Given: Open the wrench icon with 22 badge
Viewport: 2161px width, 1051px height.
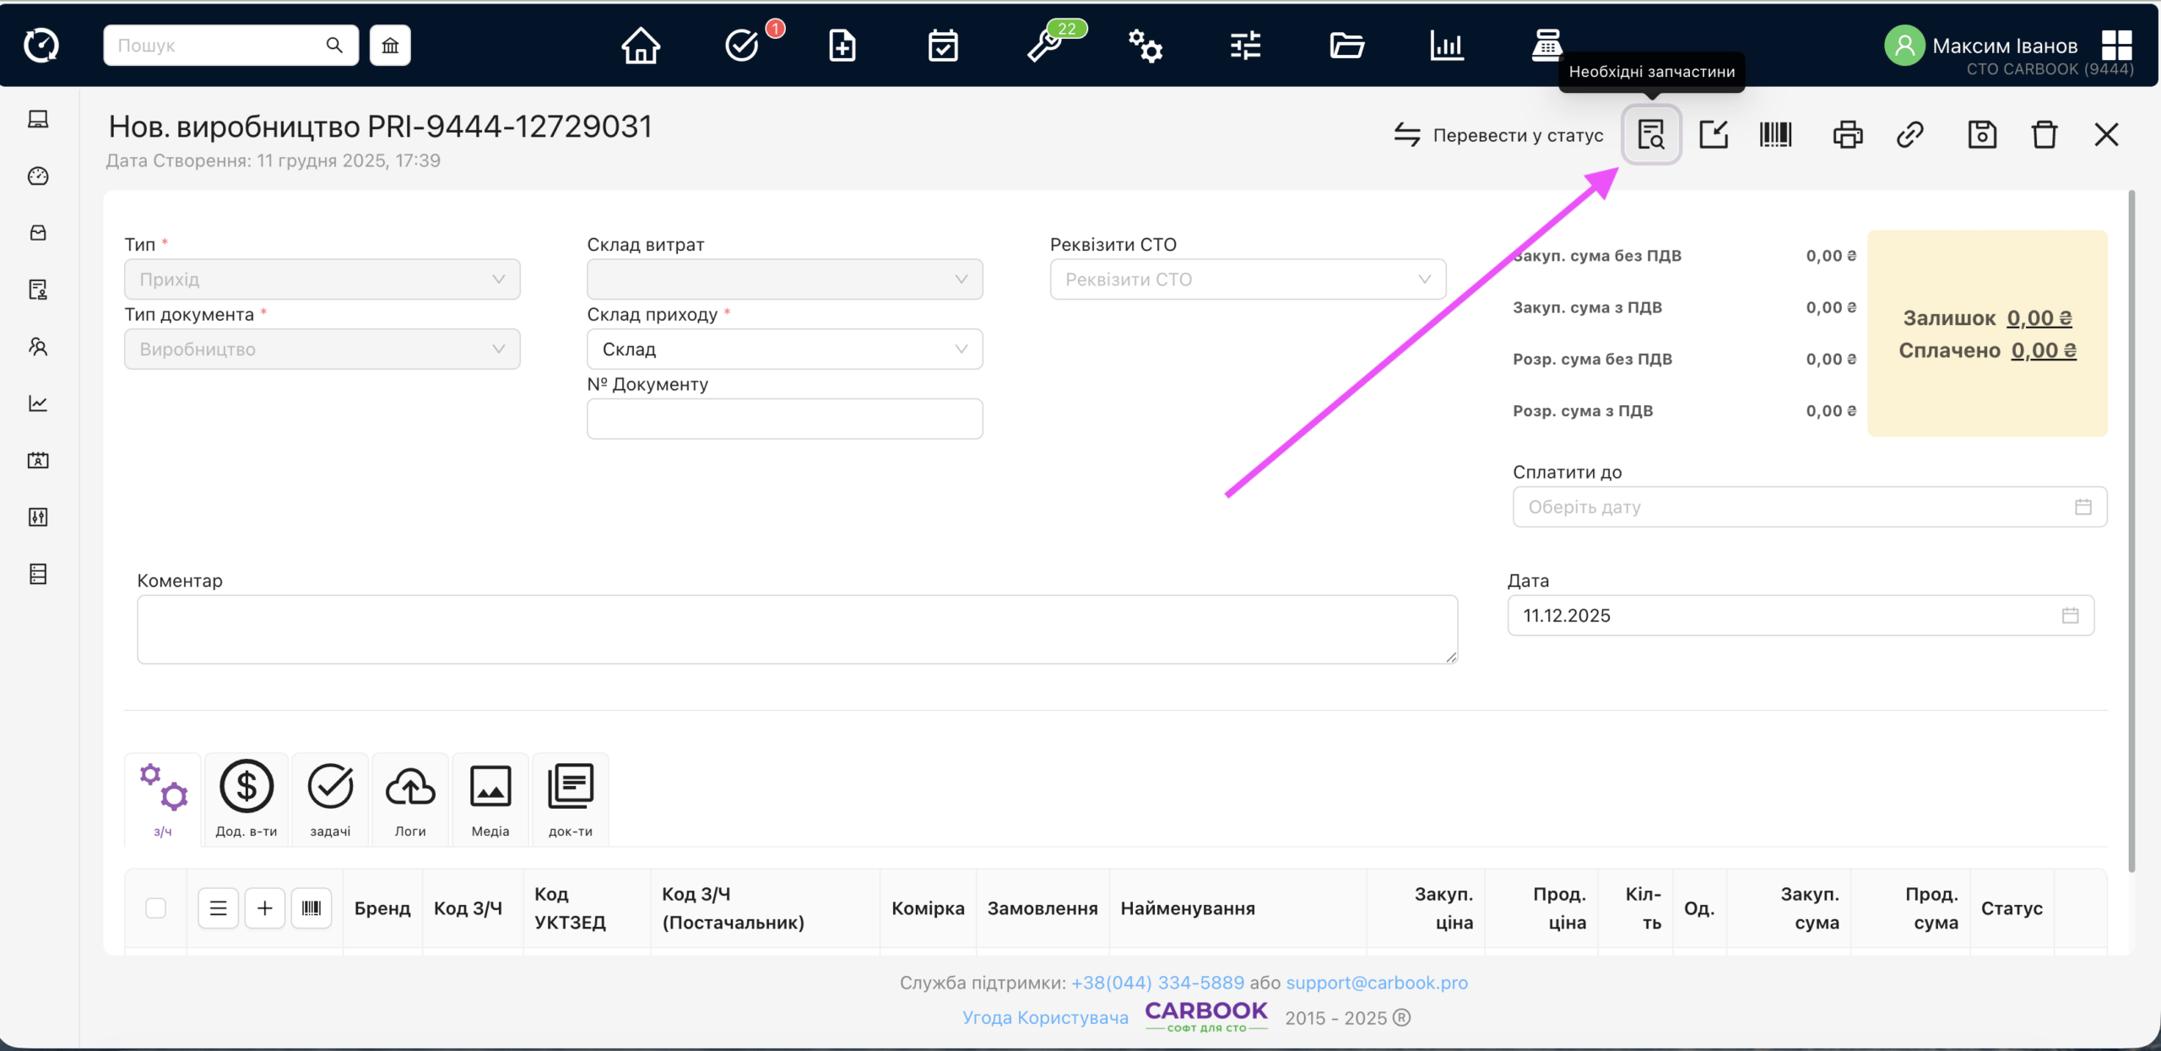Looking at the screenshot, I should point(1045,46).
